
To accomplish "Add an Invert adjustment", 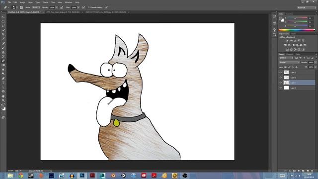I will pyautogui.click(x=287, y=50).
